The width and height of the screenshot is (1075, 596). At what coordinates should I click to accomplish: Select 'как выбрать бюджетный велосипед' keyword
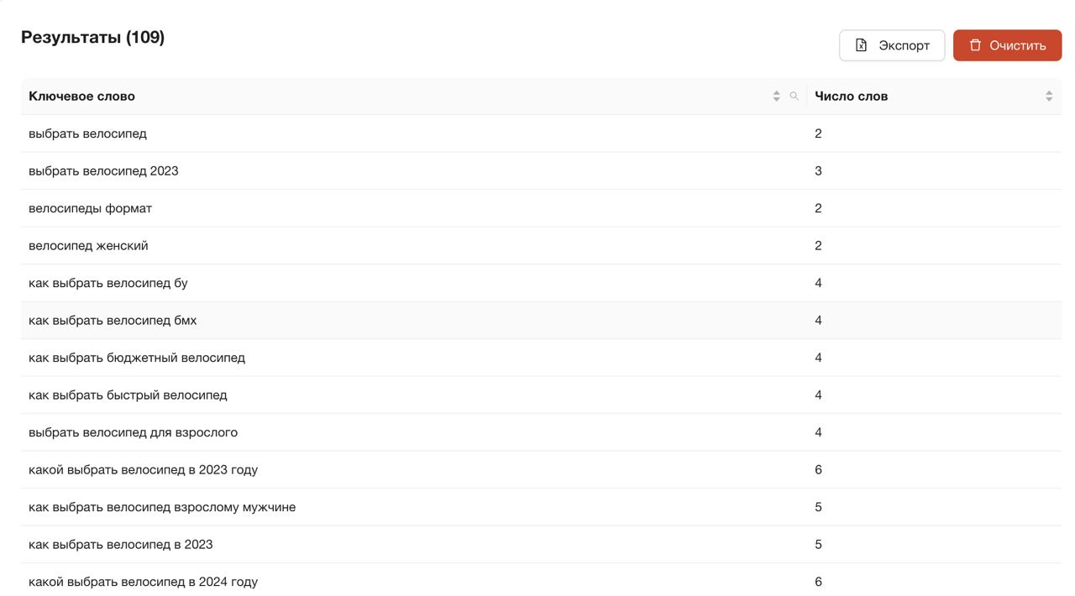pos(136,358)
